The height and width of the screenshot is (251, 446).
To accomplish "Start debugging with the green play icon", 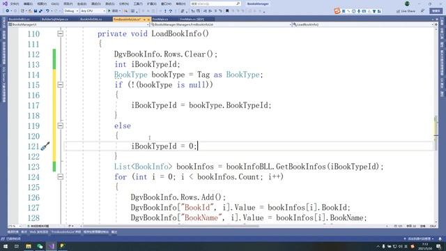I will pyautogui.click(x=109, y=11).
